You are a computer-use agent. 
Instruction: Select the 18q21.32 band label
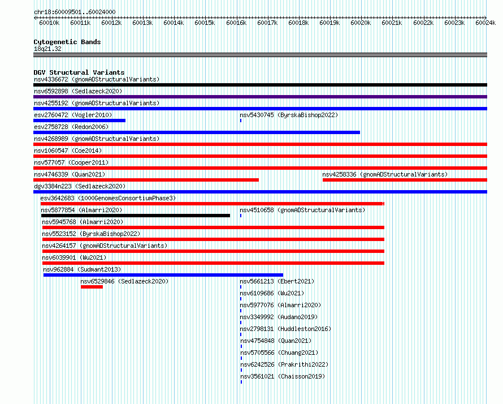coord(47,49)
